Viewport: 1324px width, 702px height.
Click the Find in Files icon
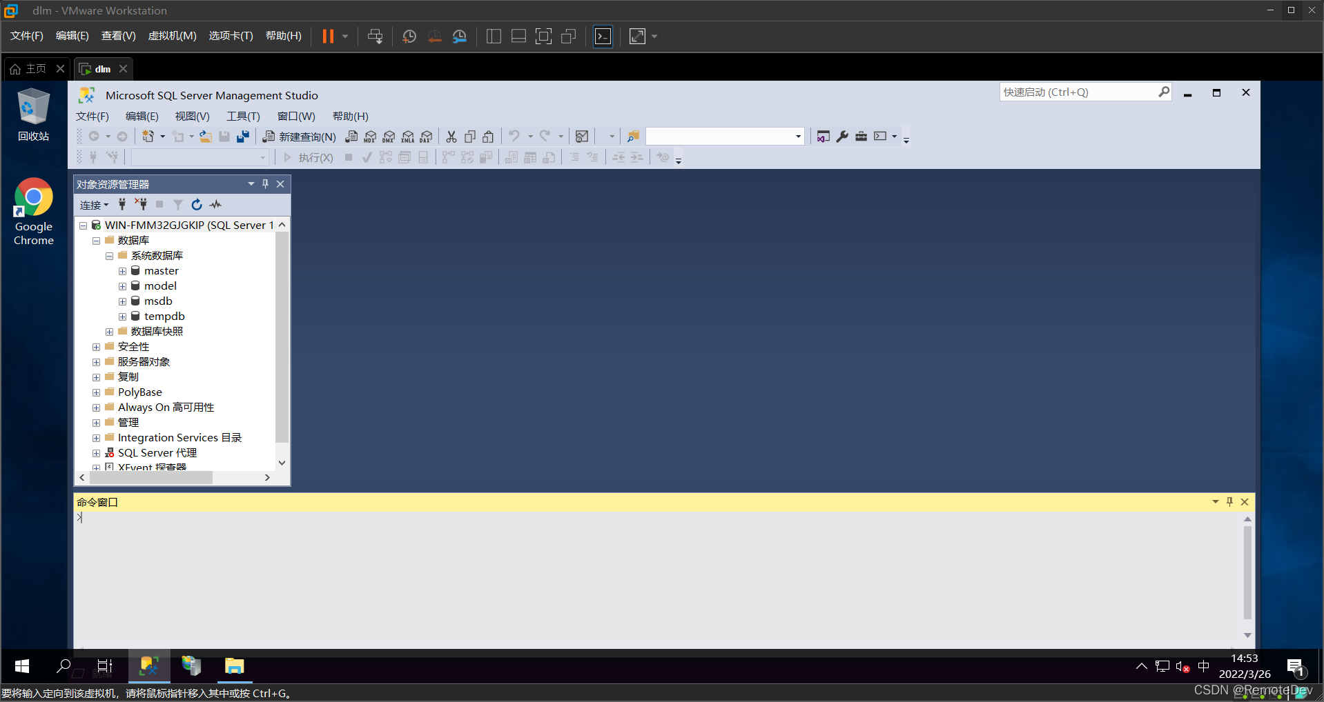point(634,137)
